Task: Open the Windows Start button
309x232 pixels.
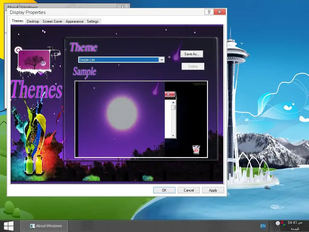Action: point(9,226)
